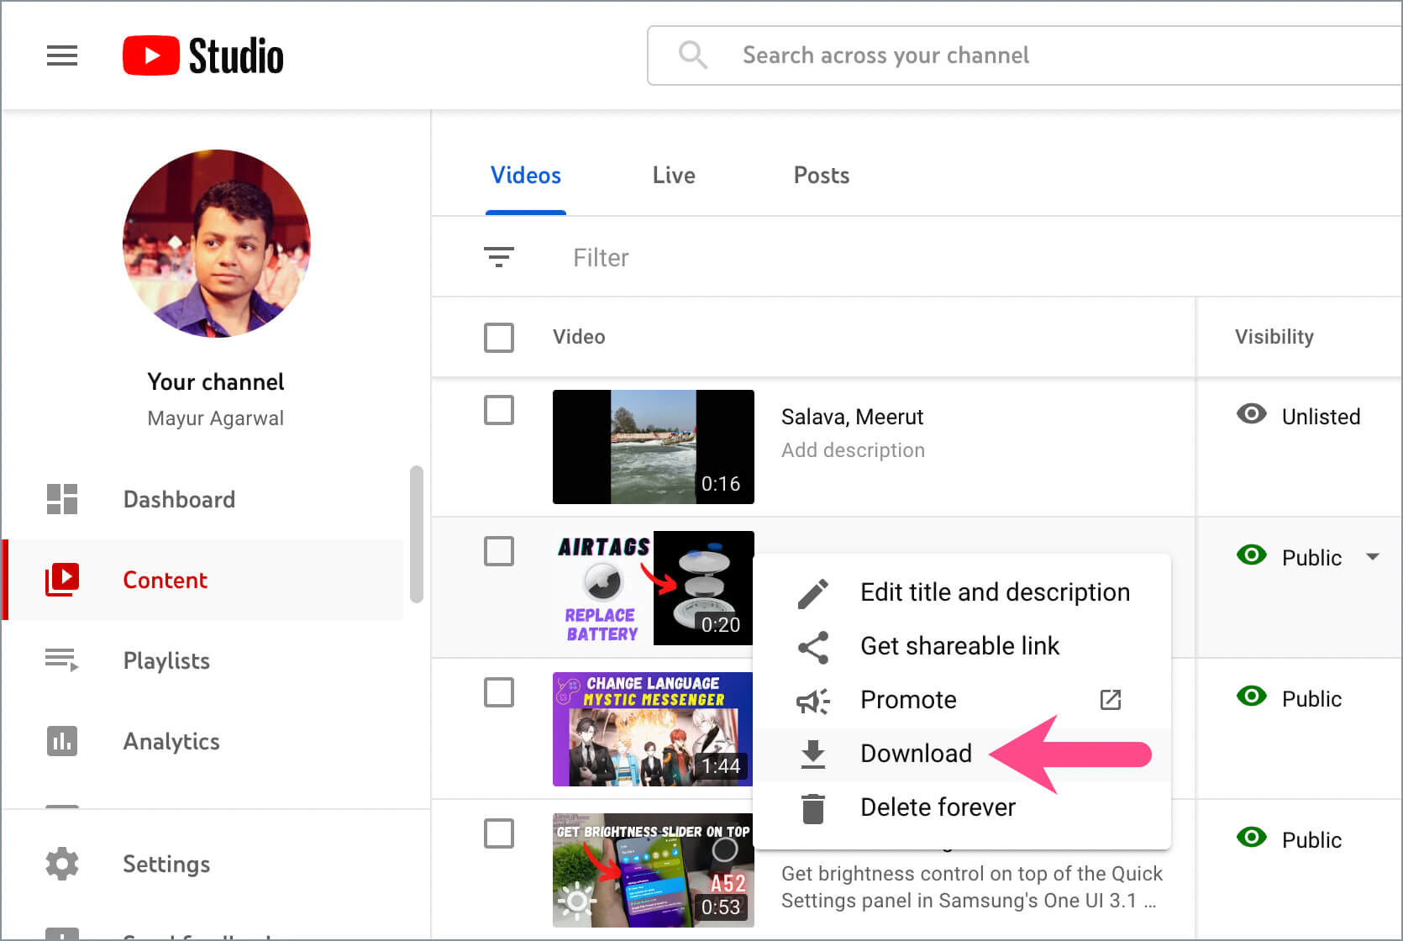Switch to the Live tab
The image size is (1403, 941).
[x=674, y=176]
